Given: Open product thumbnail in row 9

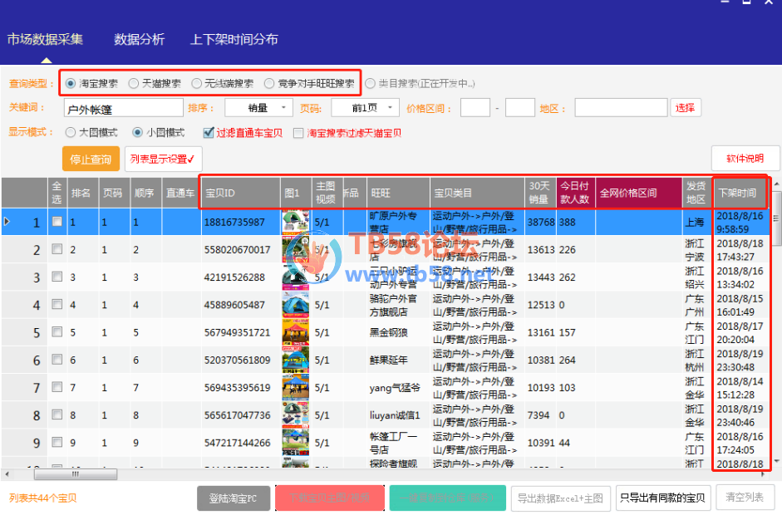Looking at the screenshot, I should click(295, 443).
